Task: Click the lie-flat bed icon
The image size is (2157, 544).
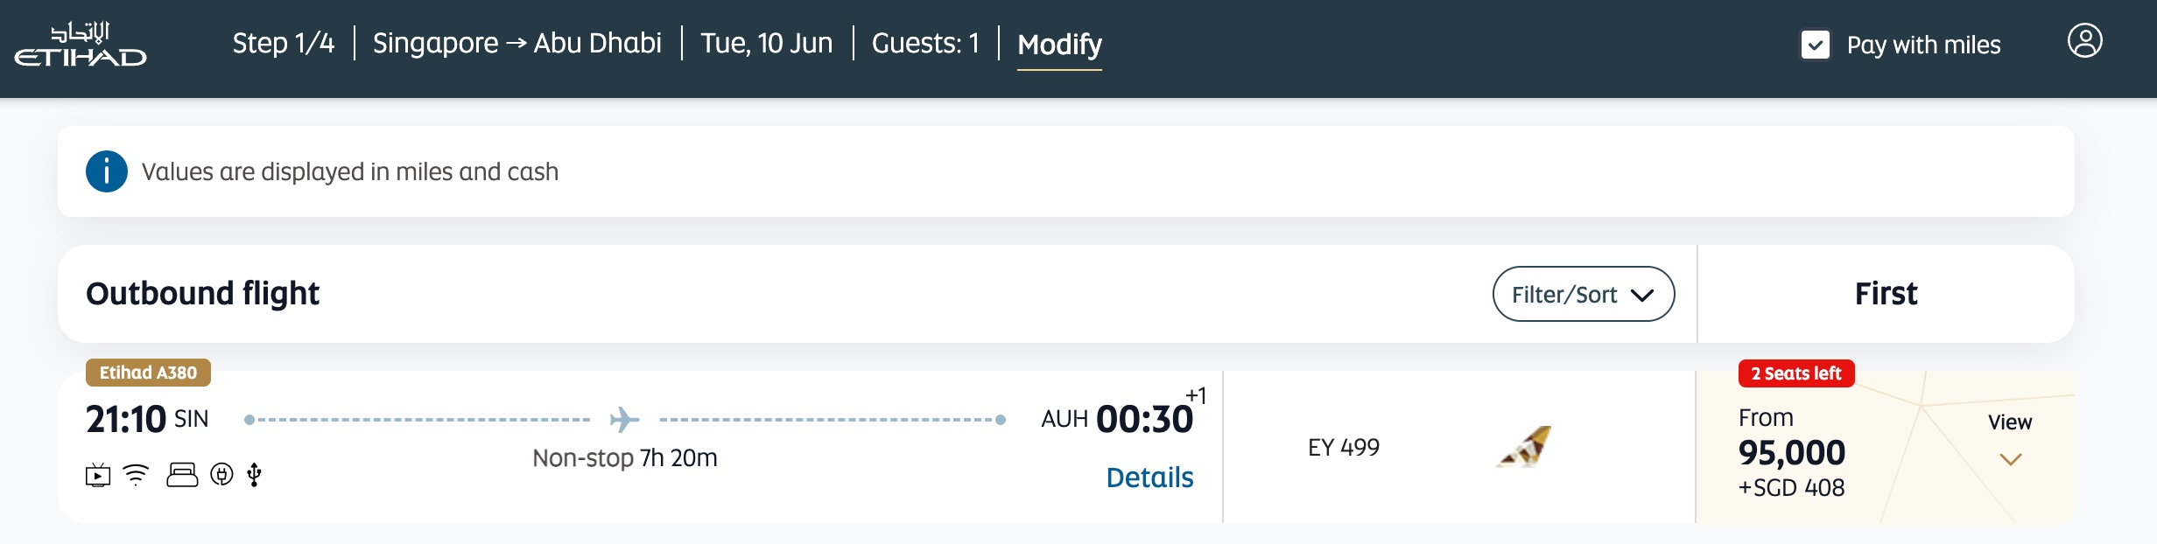Action: coord(182,475)
